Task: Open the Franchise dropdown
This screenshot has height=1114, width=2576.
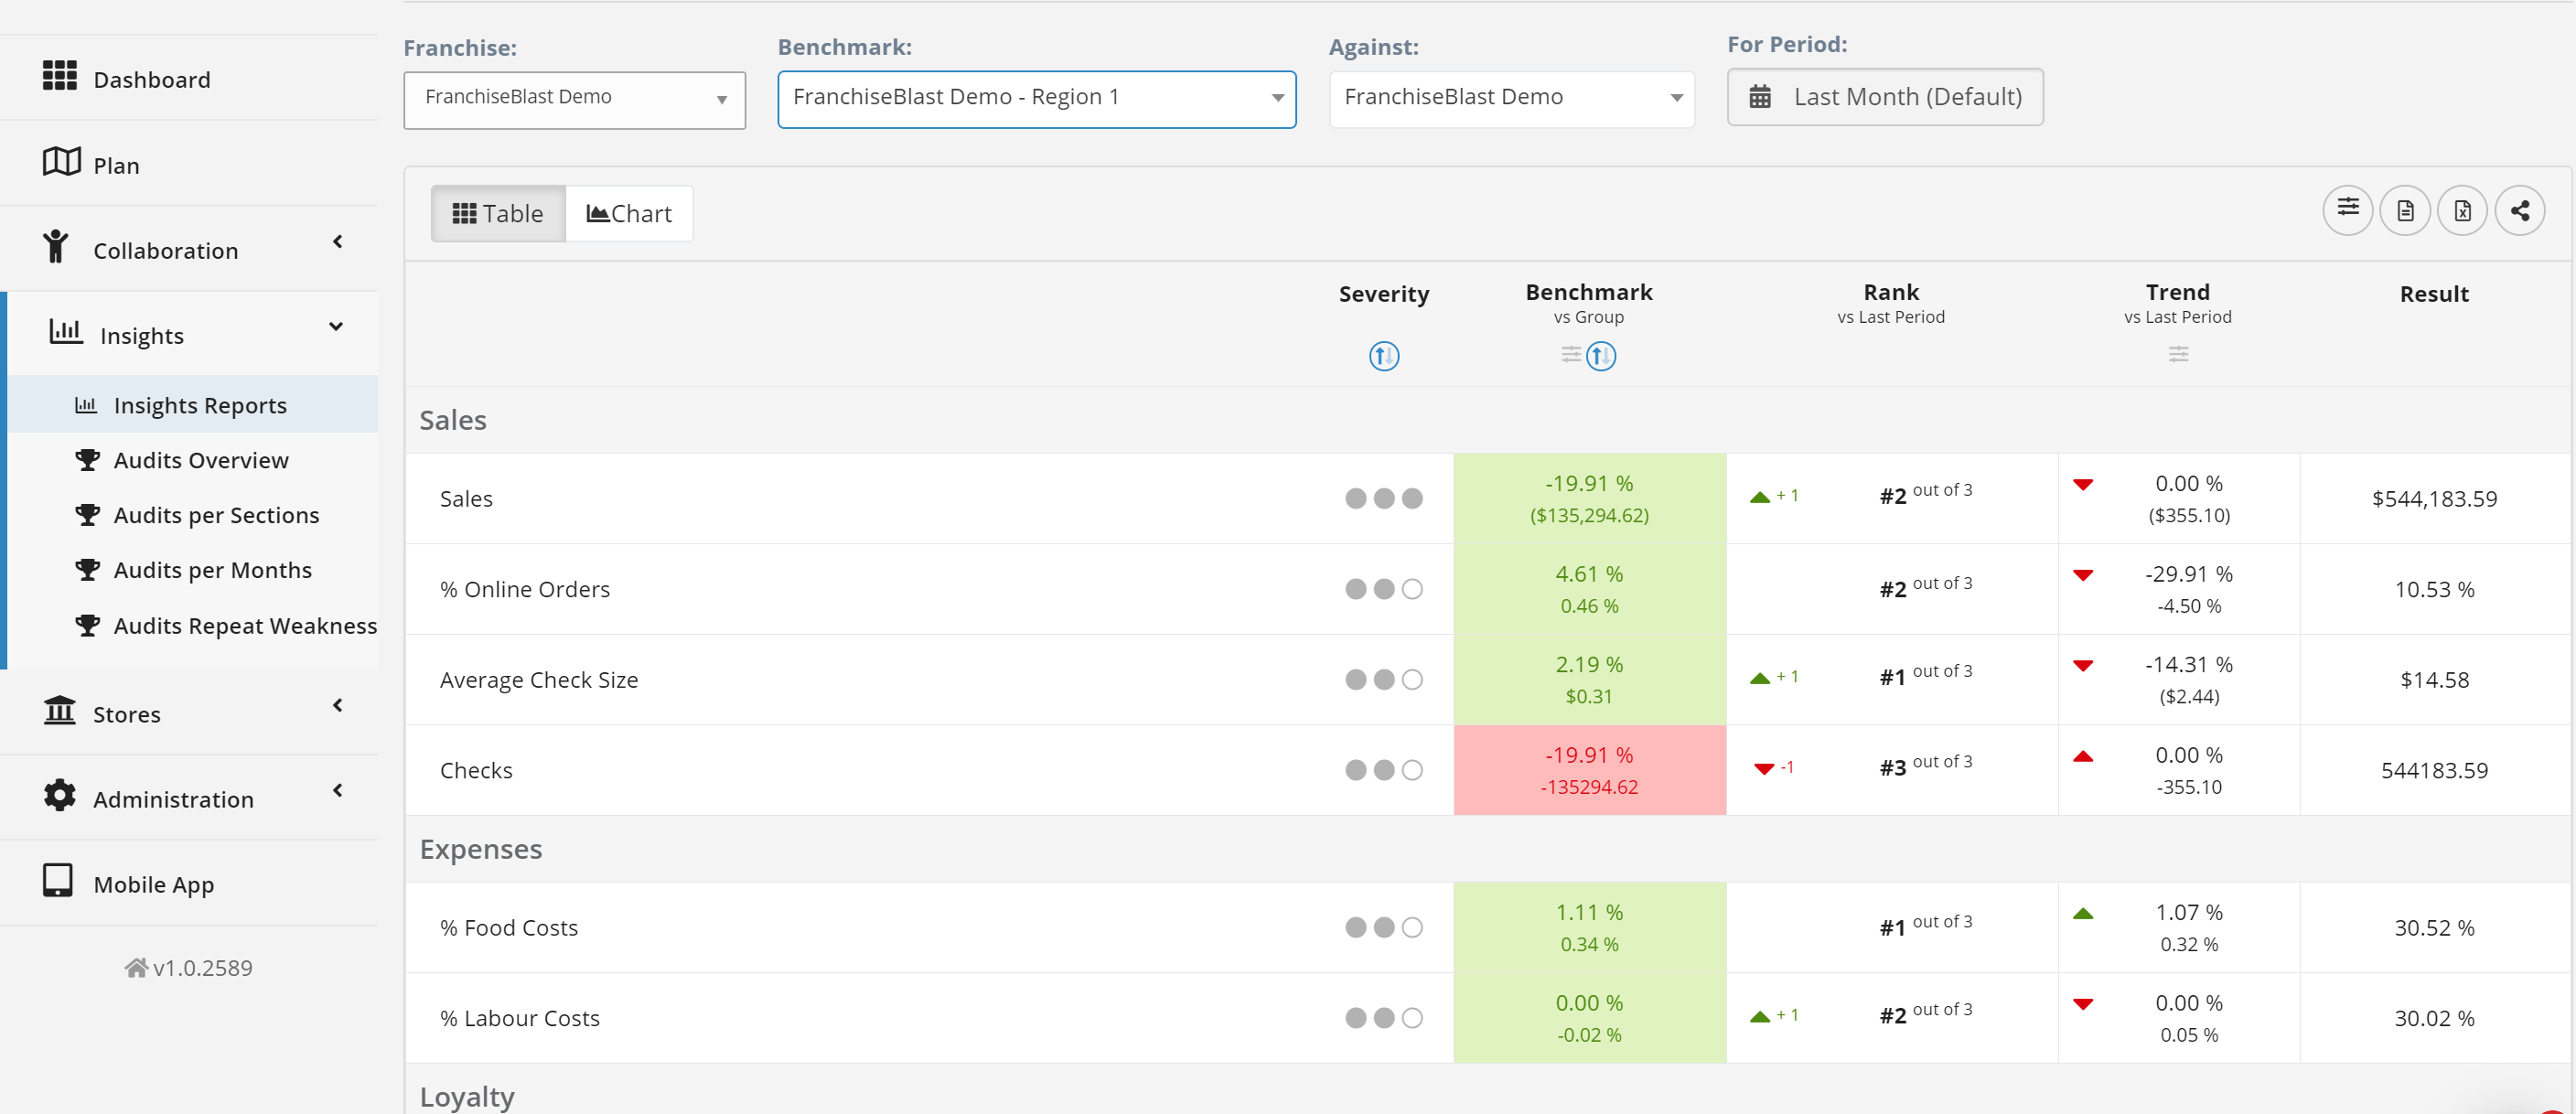Action: coord(574,99)
